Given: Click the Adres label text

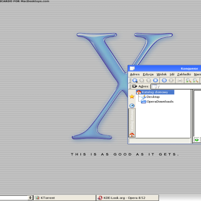Looking at the screenshot, I should (144, 86).
